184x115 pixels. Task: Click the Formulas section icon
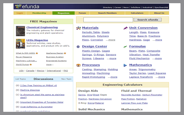pos(125,47)
